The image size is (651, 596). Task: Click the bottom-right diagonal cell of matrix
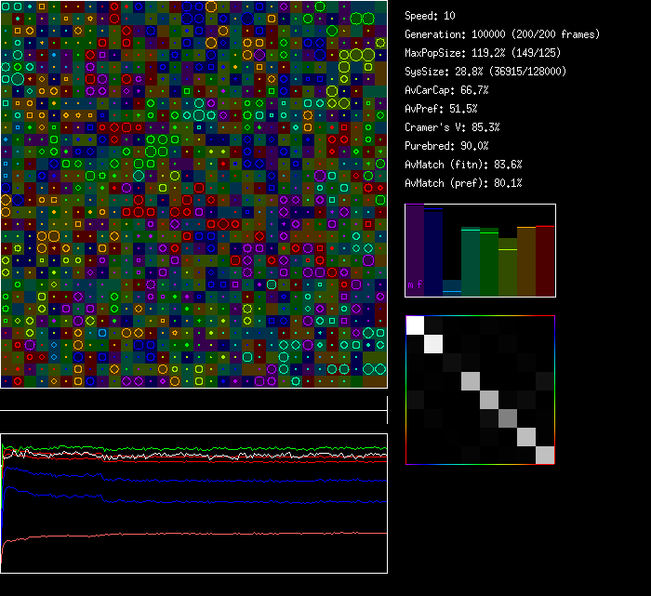pos(545,455)
